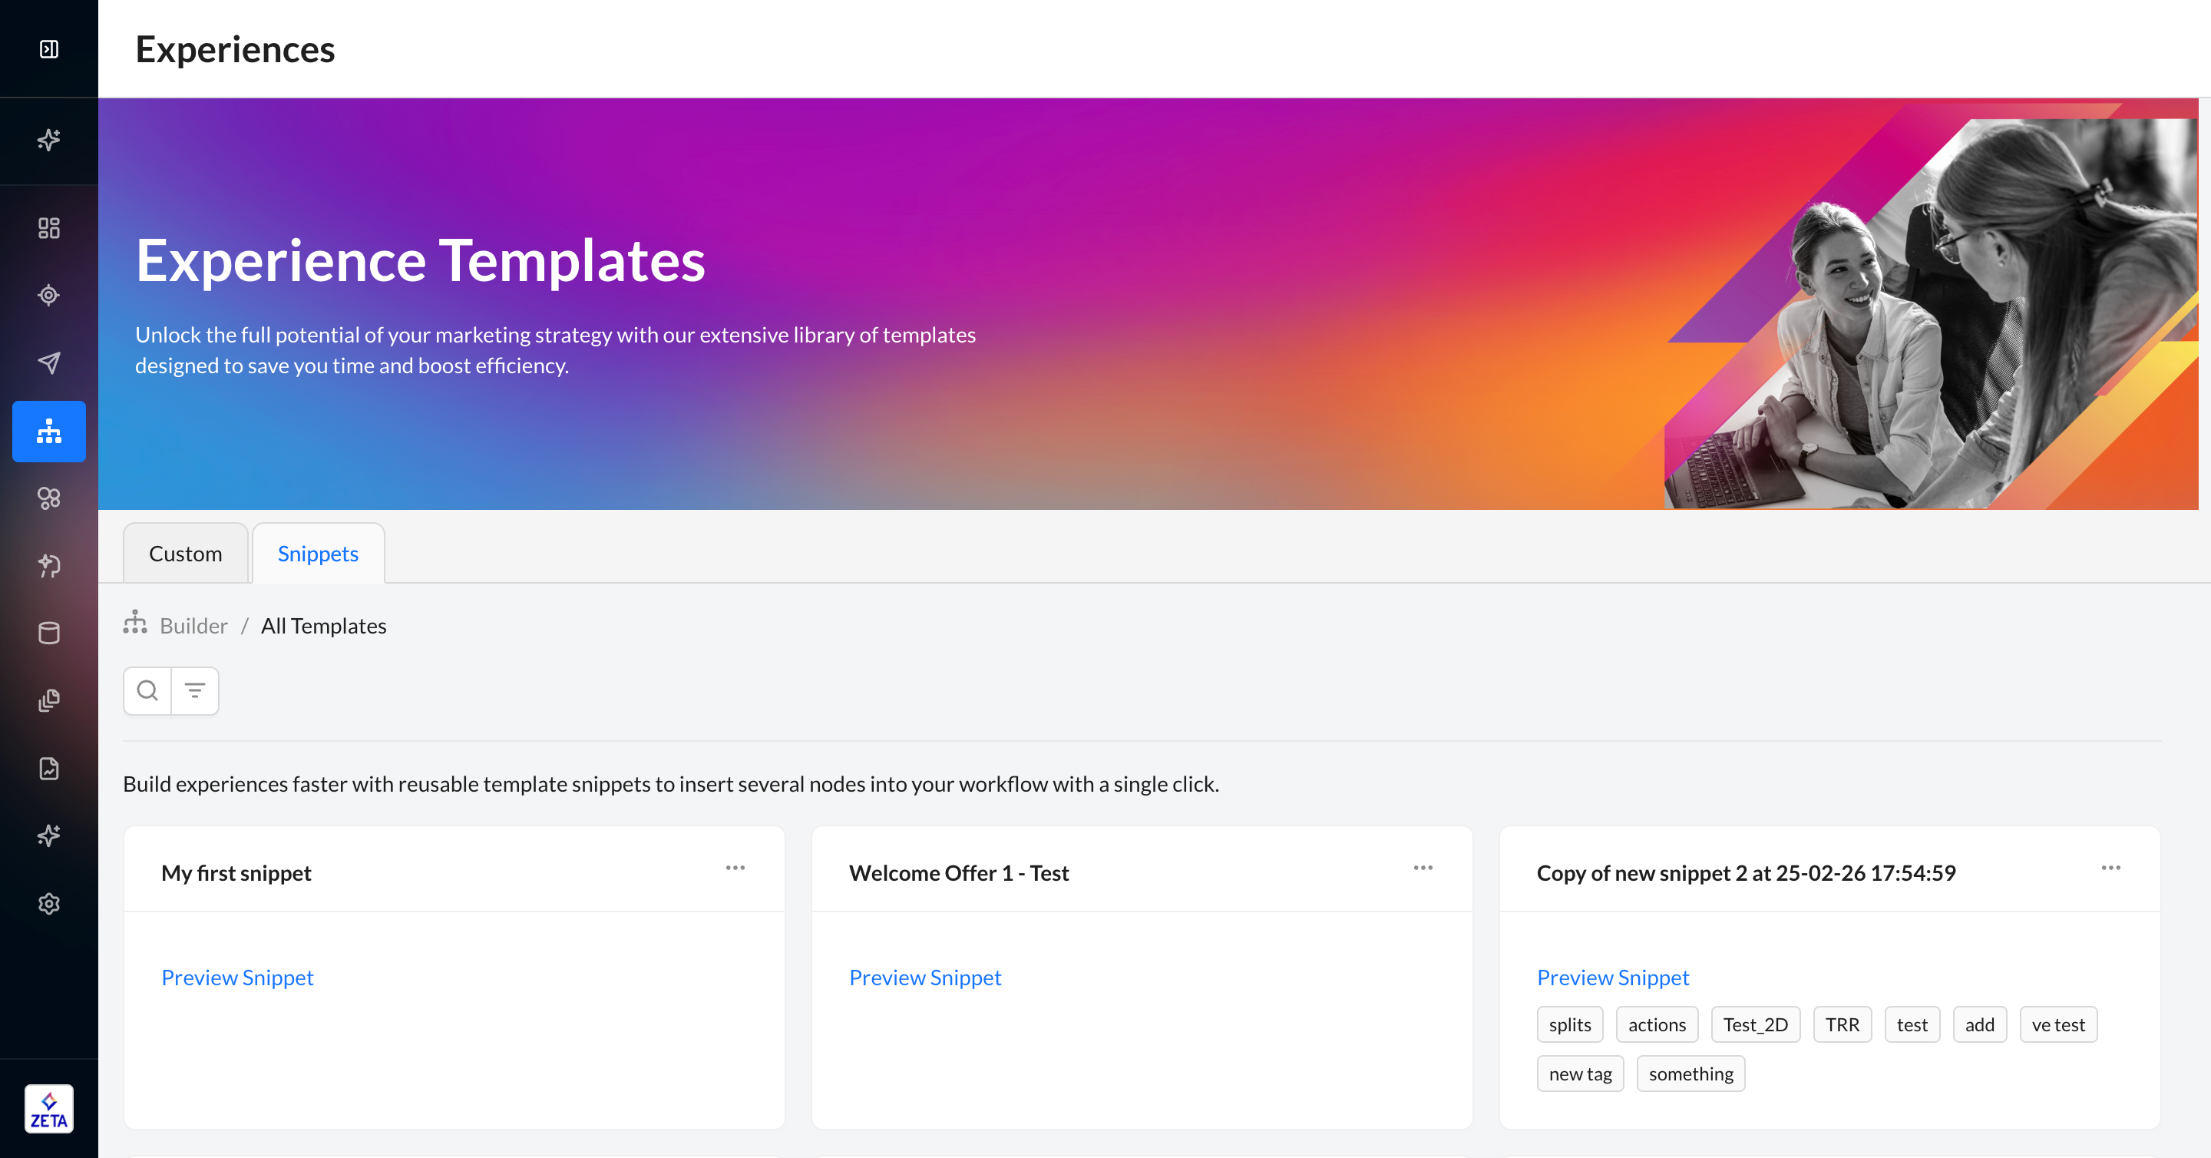
Task: Select the Snippets tab
Action: pos(318,554)
